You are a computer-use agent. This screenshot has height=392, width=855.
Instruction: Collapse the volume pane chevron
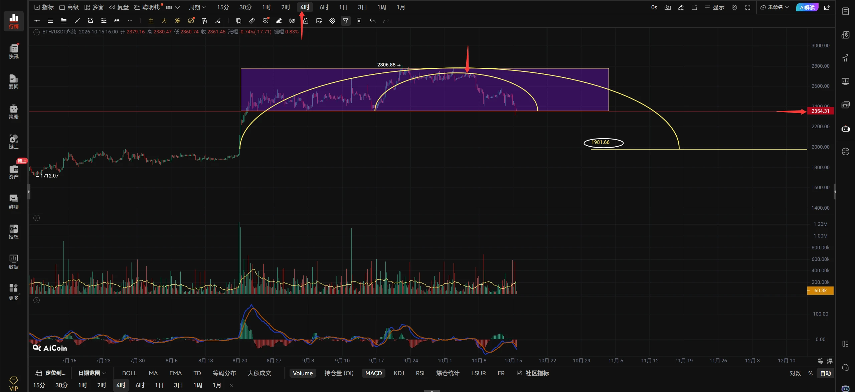click(37, 218)
